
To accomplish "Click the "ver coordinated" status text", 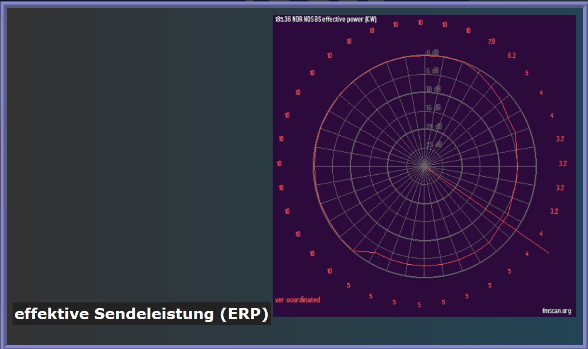I will click(298, 300).
